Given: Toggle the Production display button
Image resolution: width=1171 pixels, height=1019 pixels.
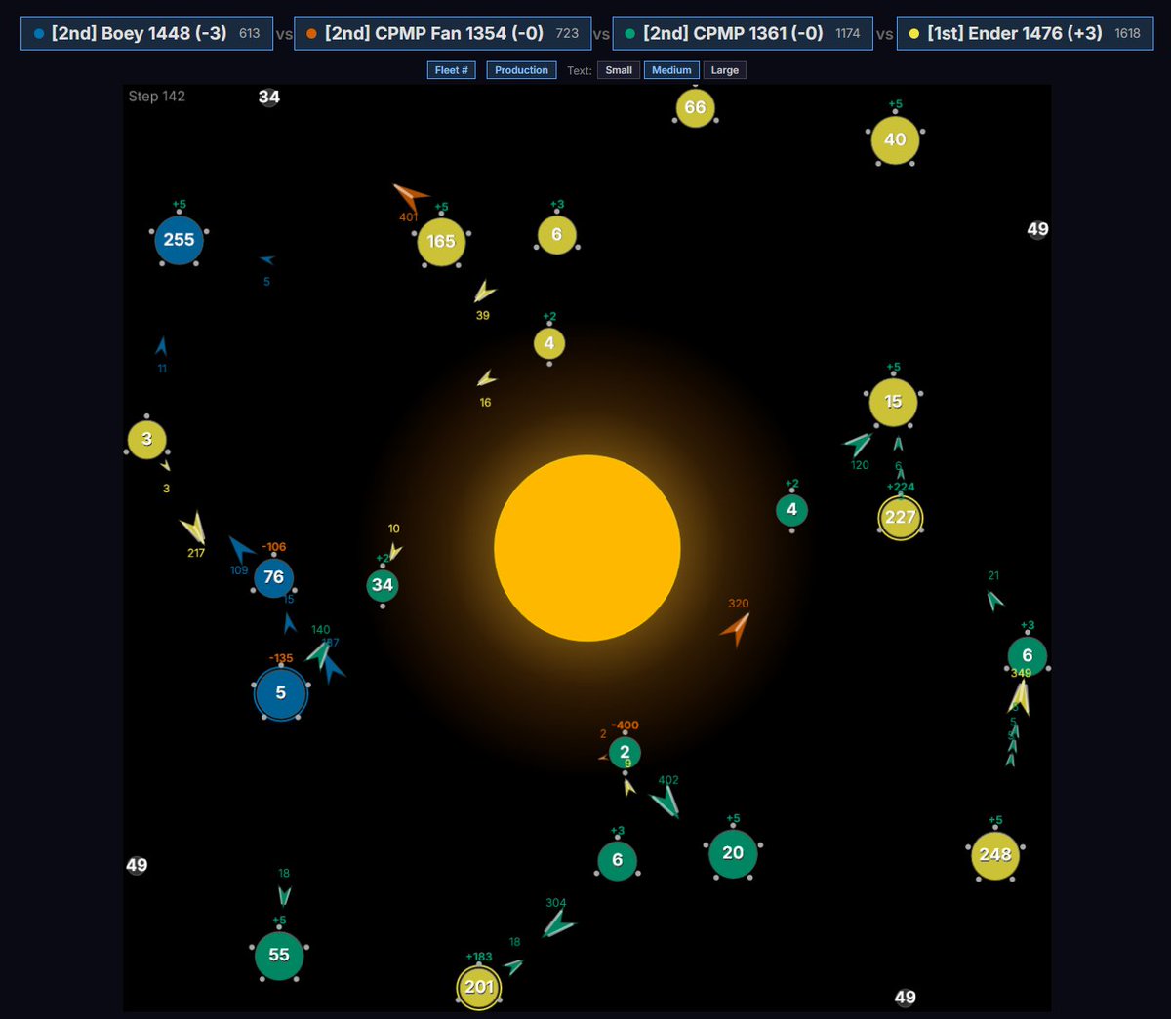Looking at the screenshot, I should click(521, 70).
